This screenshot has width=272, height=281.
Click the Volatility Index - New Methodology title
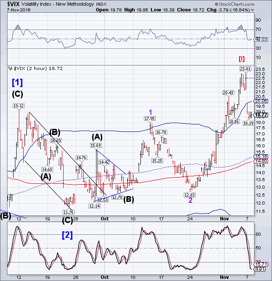point(64,4)
